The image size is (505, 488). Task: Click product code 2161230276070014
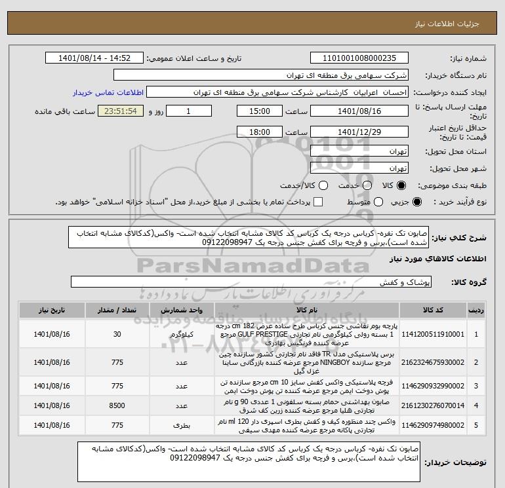click(433, 406)
